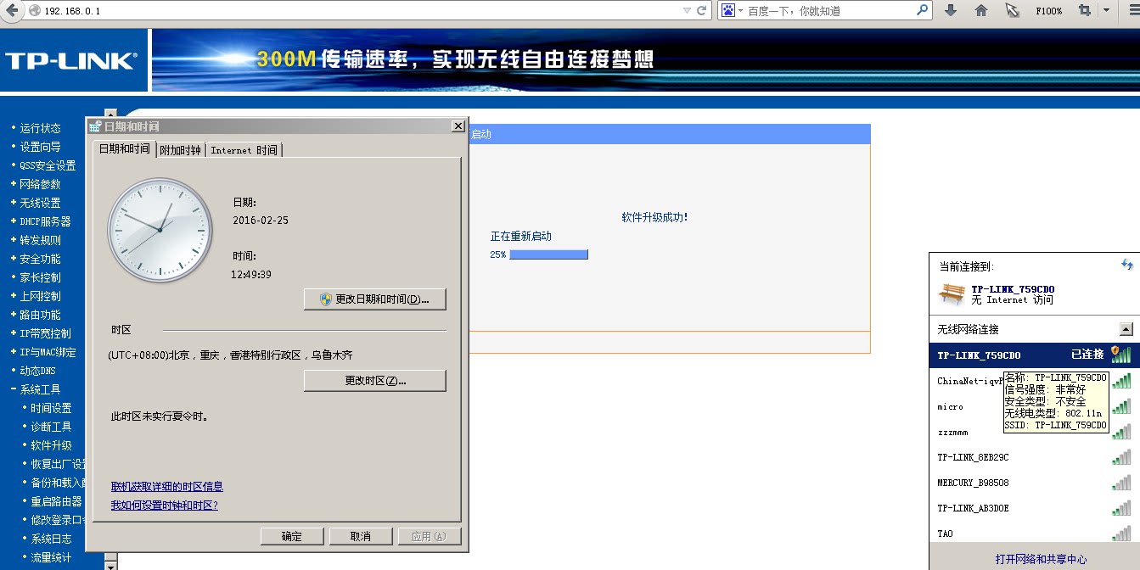This screenshot has height=570, width=1140.
Task: Expand the 无线设置 menu section
Action: 40,203
